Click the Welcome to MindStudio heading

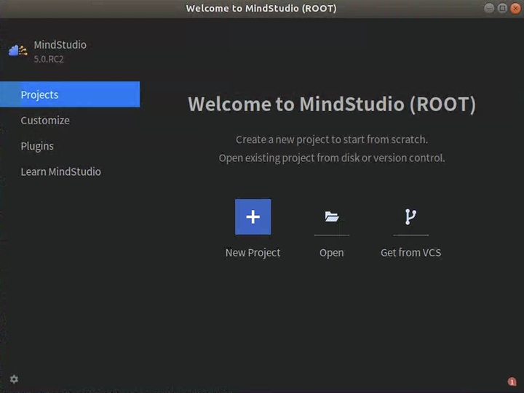pos(332,104)
